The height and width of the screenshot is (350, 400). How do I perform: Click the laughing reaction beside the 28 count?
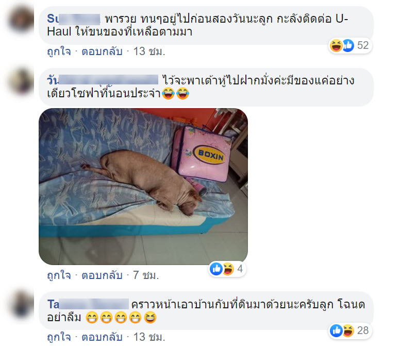(x=348, y=330)
